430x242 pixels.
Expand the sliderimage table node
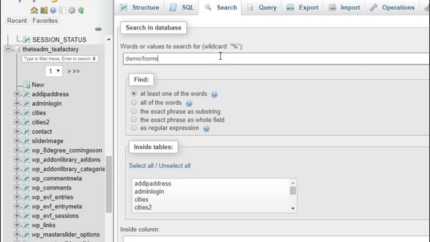coord(17,140)
